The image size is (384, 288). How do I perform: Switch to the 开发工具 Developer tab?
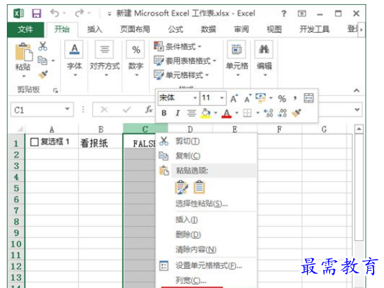pyautogui.click(x=314, y=29)
